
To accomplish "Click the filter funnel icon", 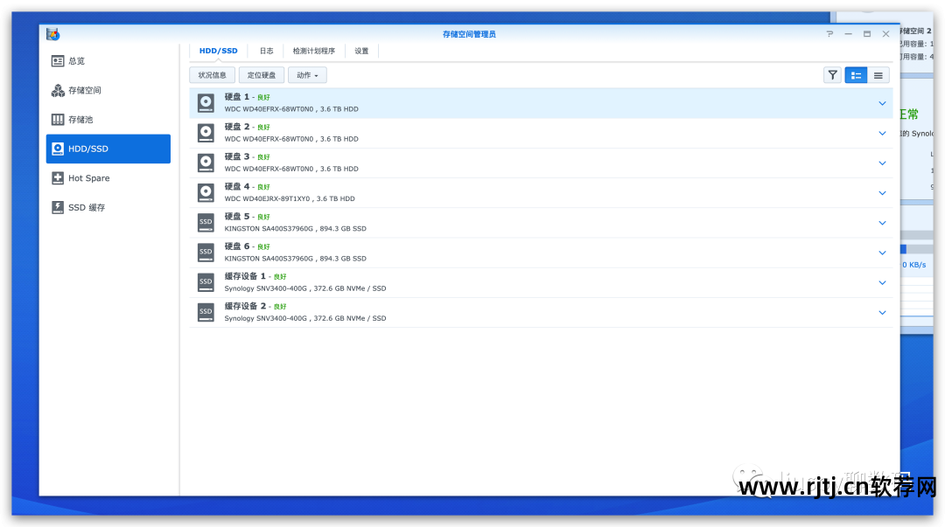I will click(832, 75).
